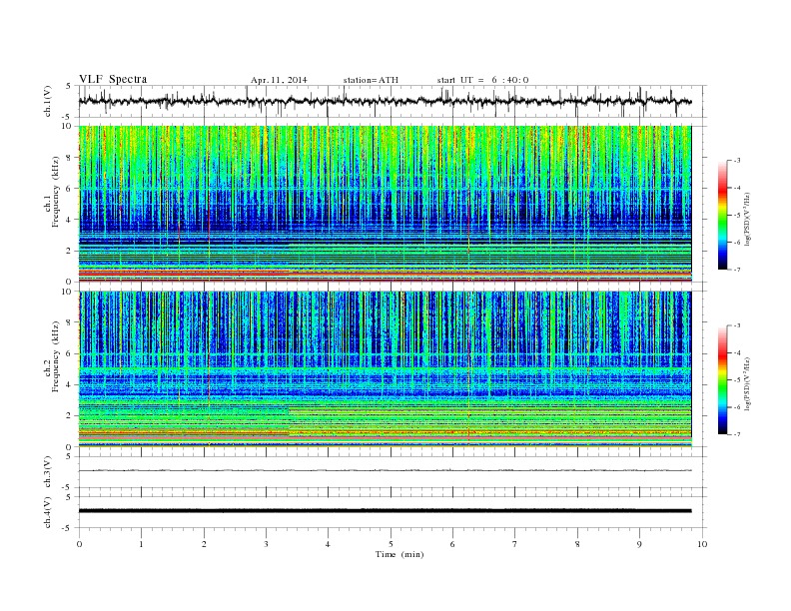Screen dimensions: 791x611
Task: Click the "-7" tick on ch.2 colorbar
Action: click(x=737, y=434)
